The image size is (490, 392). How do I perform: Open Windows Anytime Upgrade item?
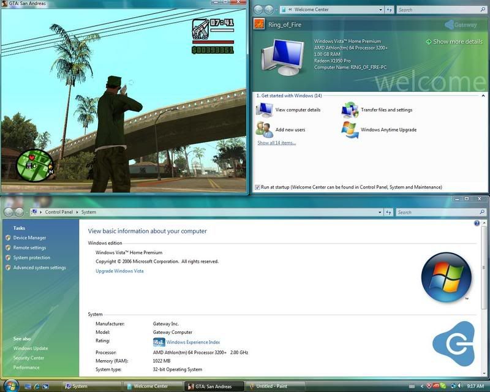pos(379,130)
